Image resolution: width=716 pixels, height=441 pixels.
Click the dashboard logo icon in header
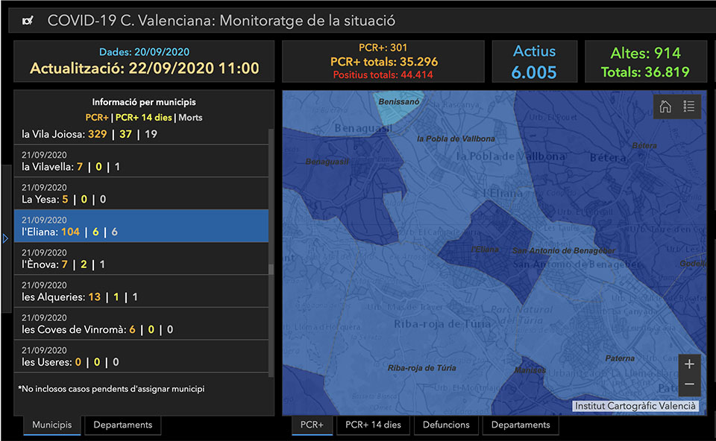click(28, 21)
